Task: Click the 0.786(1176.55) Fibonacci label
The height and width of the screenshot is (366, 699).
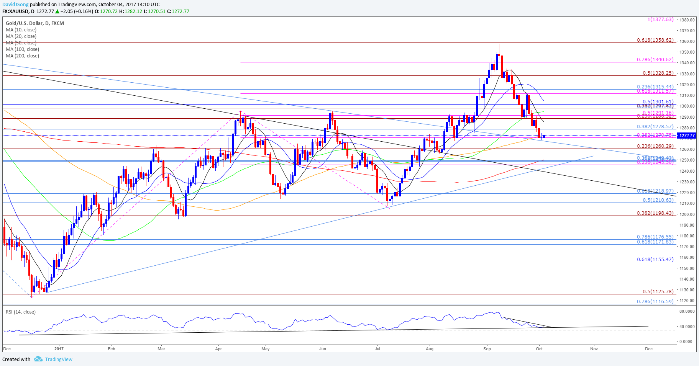Action: [x=655, y=237]
